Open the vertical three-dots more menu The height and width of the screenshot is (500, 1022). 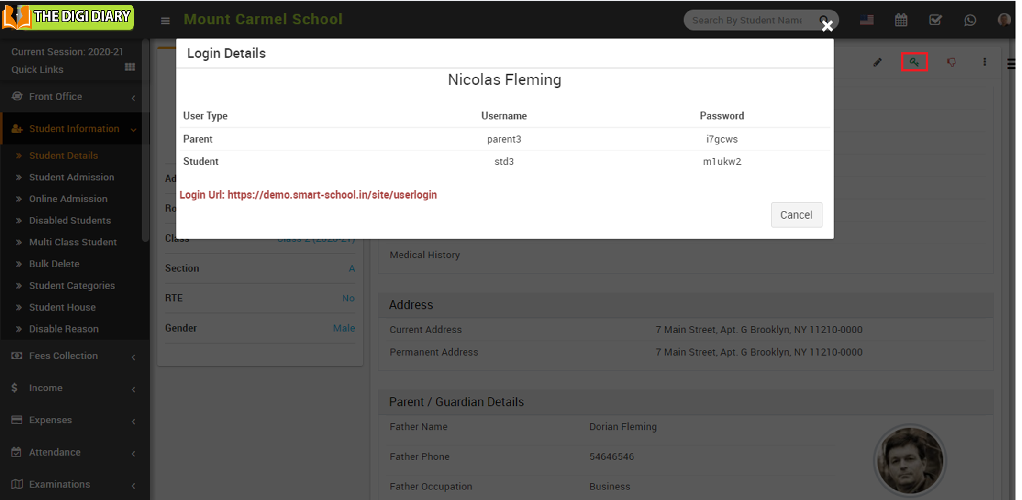click(984, 62)
